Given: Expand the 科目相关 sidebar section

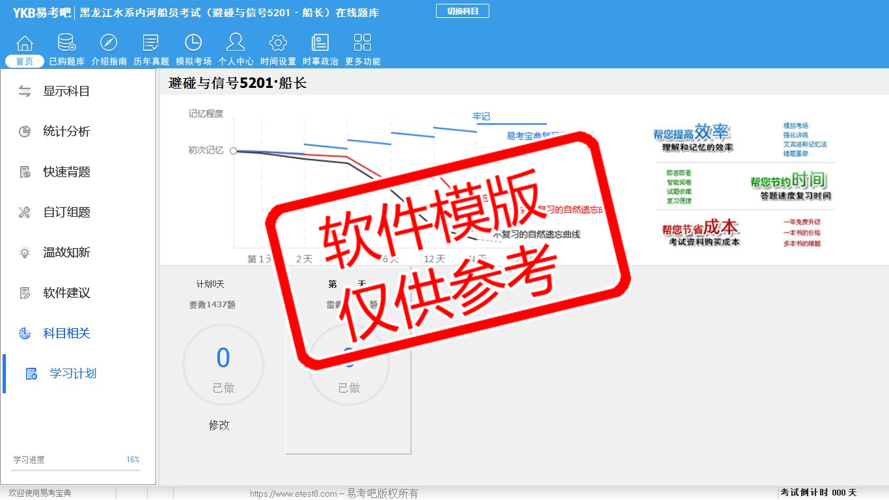Looking at the screenshot, I should click(x=66, y=333).
